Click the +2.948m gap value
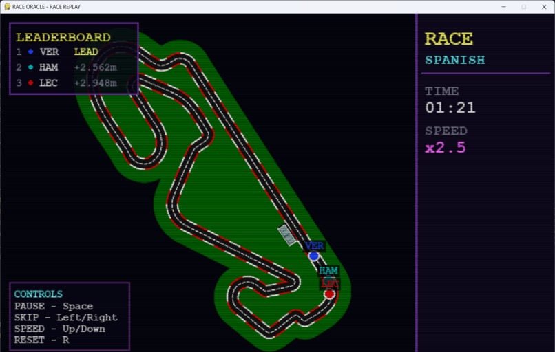555x352 pixels. pyautogui.click(x=96, y=83)
